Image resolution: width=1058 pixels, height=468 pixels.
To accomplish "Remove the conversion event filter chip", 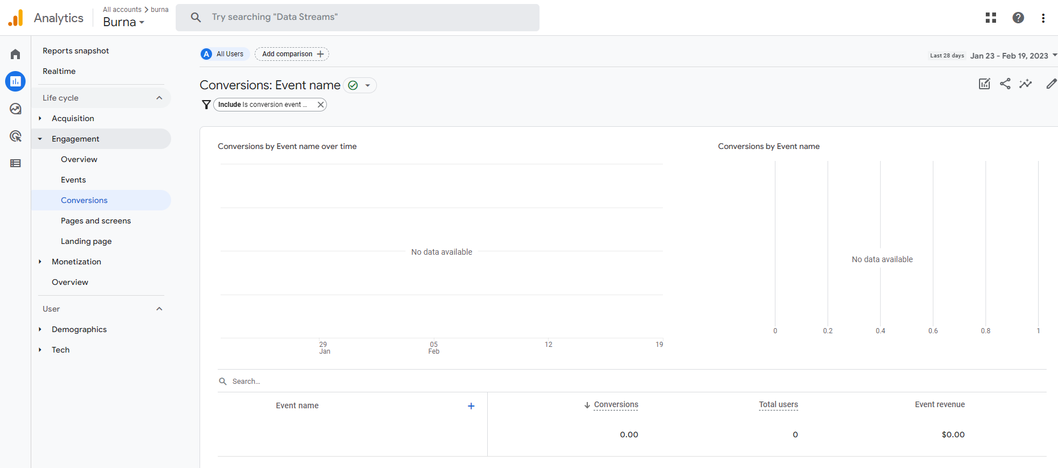I will [321, 105].
